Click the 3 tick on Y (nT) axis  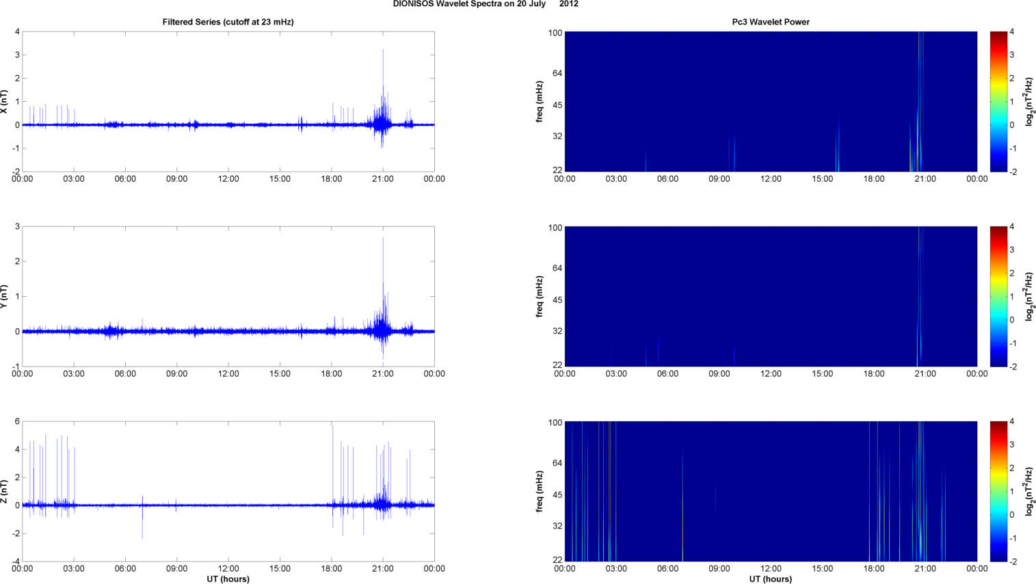tap(17, 227)
